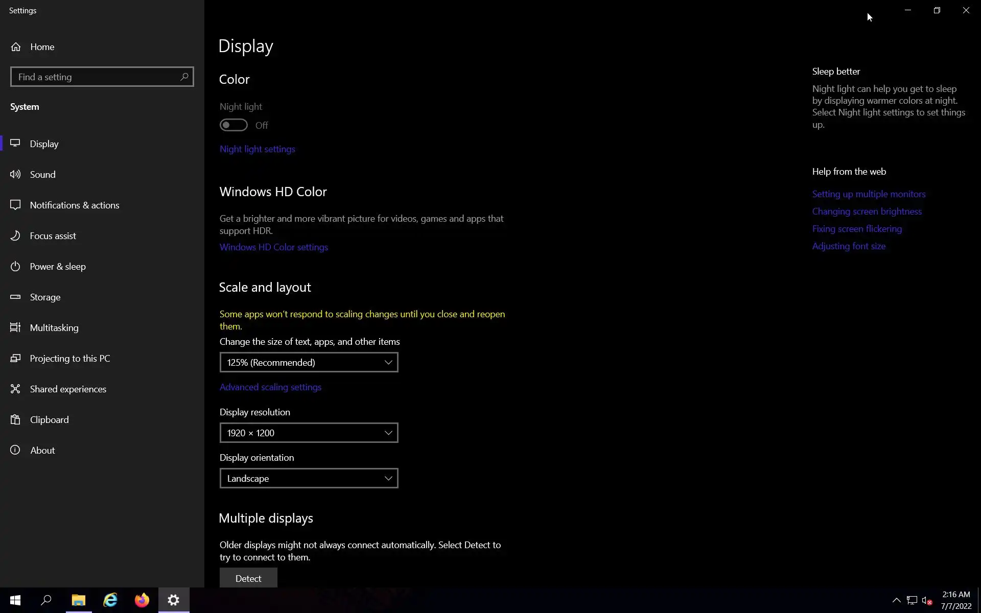This screenshot has height=613, width=981.
Task: Click the Home icon in sidebar
Action: tap(16, 47)
